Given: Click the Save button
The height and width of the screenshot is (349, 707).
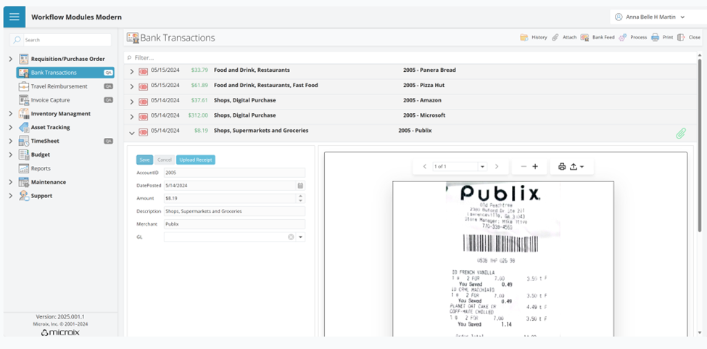Looking at the screenshot, I should pyautogui.click(x=145, y=160).
